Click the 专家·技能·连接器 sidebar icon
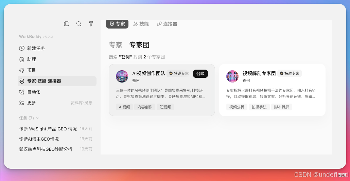This screenshot has height=181, width=350. 22,81
